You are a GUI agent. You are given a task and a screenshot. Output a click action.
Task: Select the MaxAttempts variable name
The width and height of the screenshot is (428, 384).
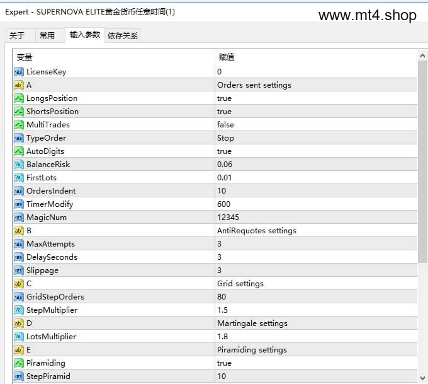click(50, 244)
